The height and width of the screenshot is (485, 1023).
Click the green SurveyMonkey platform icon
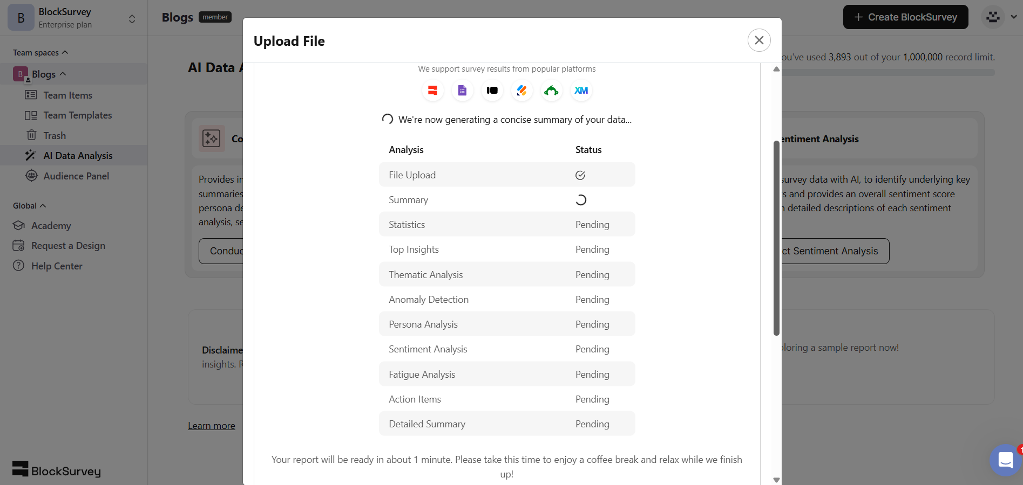551,91
